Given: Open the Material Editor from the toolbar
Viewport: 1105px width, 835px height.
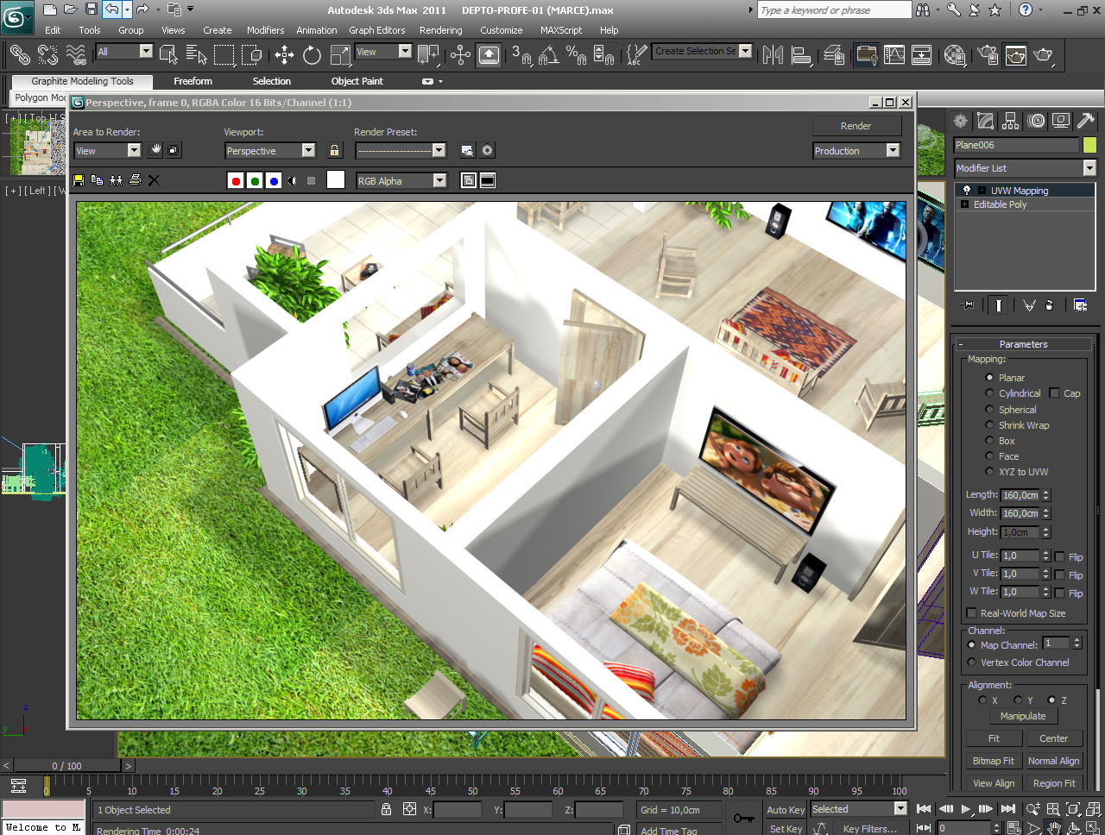Looking at the screenshot, I should pyautogui.click(x=954, y=55).
